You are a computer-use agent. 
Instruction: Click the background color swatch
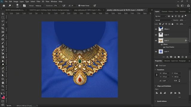pyautogui.click(x=4, y=98)
